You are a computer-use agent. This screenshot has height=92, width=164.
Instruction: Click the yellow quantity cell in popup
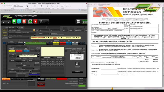12,51
